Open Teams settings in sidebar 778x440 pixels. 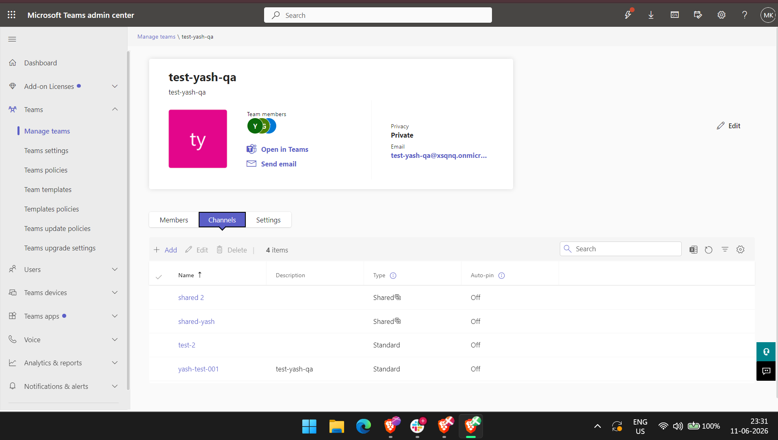pos(46,151)
